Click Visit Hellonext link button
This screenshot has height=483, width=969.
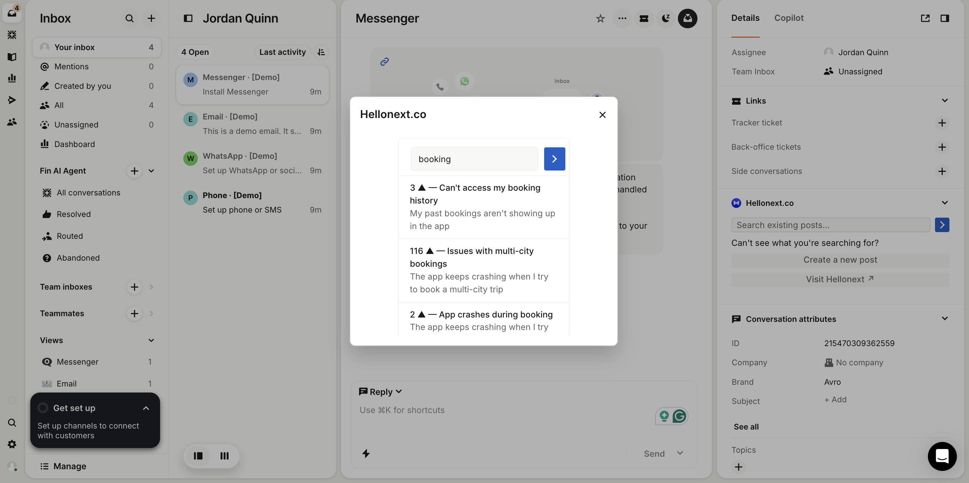(x=840, y=279)
